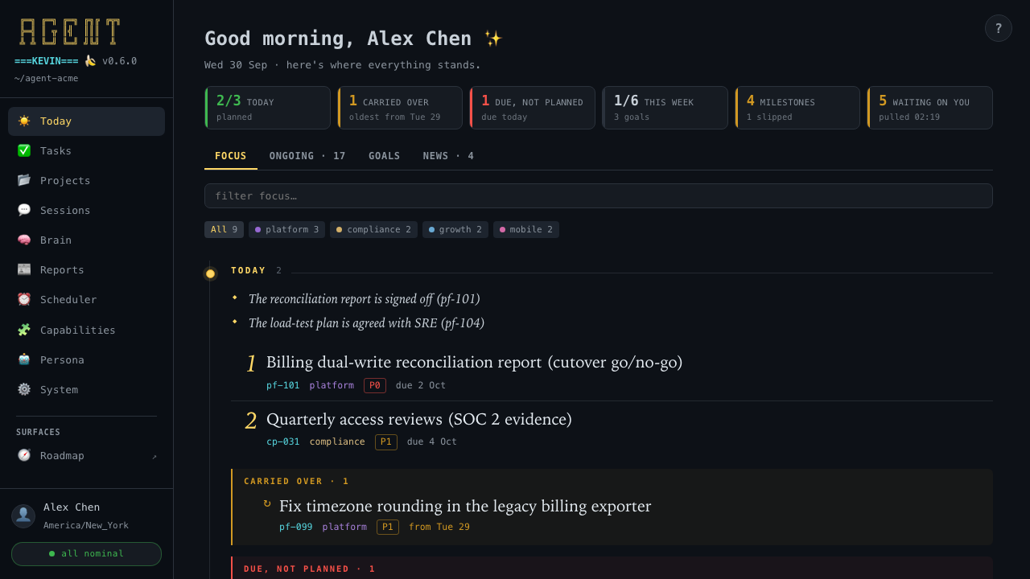Click the folder icon beside Projects
Image resolution: width=1030 pixels, height=579 pixels.
coord(24,180)
